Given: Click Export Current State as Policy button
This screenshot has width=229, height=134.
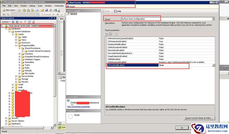Looking at the screenshot, I should 199,118.
